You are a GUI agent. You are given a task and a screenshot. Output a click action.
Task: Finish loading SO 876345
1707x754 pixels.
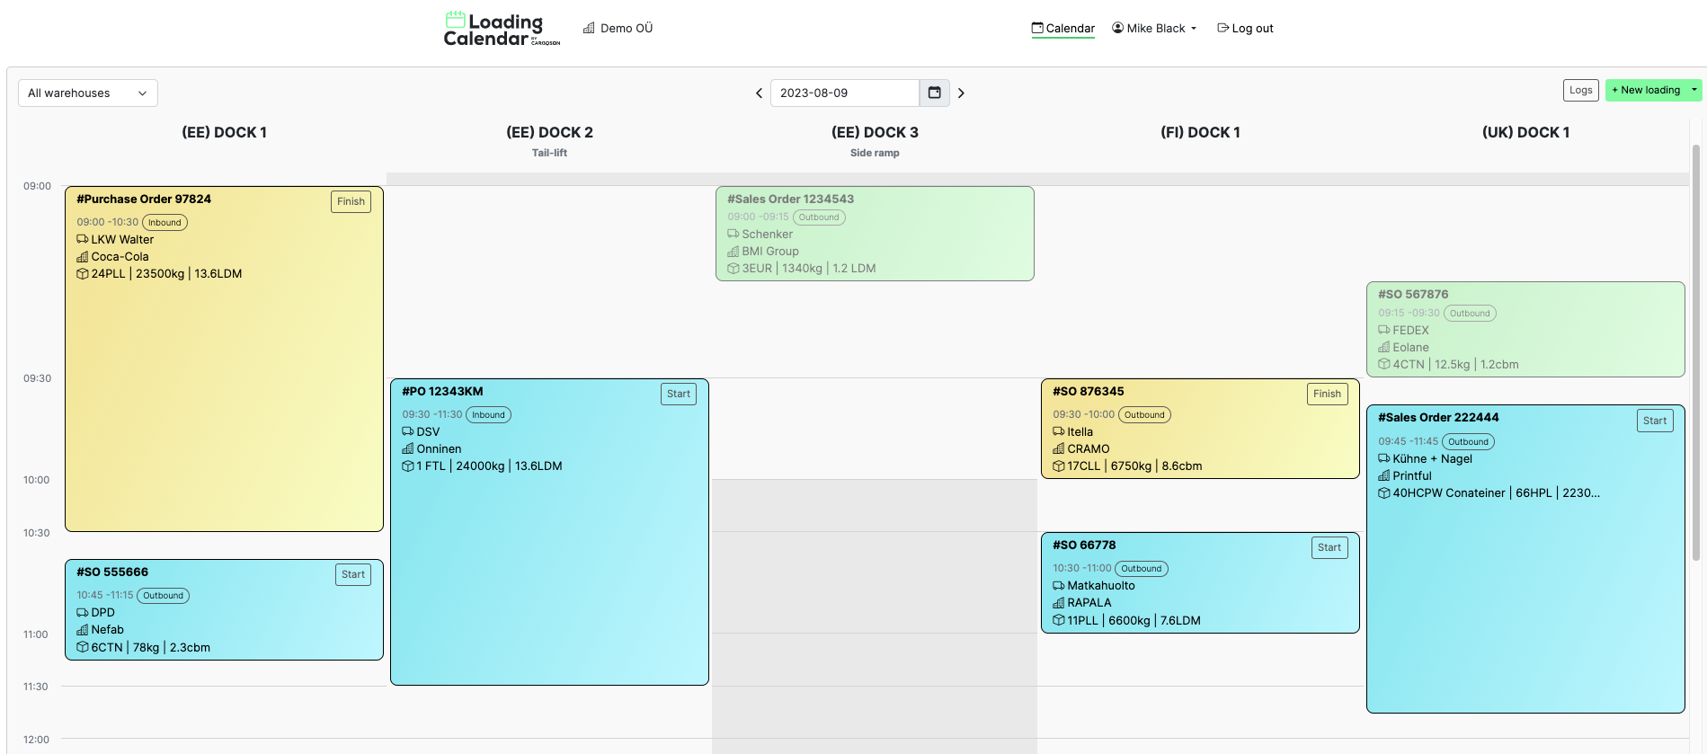(1327, 394)
